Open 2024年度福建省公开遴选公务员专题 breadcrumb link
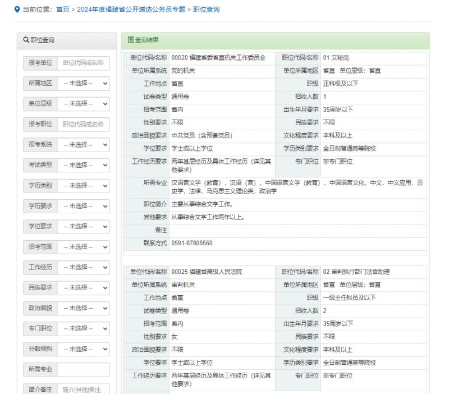Viewport: 449px width, 394px height. [131, 10]
